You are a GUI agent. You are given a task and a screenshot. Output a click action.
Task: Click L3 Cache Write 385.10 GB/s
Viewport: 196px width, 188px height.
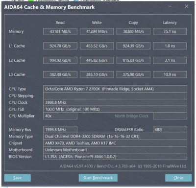pyautogui.click(x=97, y=74)
